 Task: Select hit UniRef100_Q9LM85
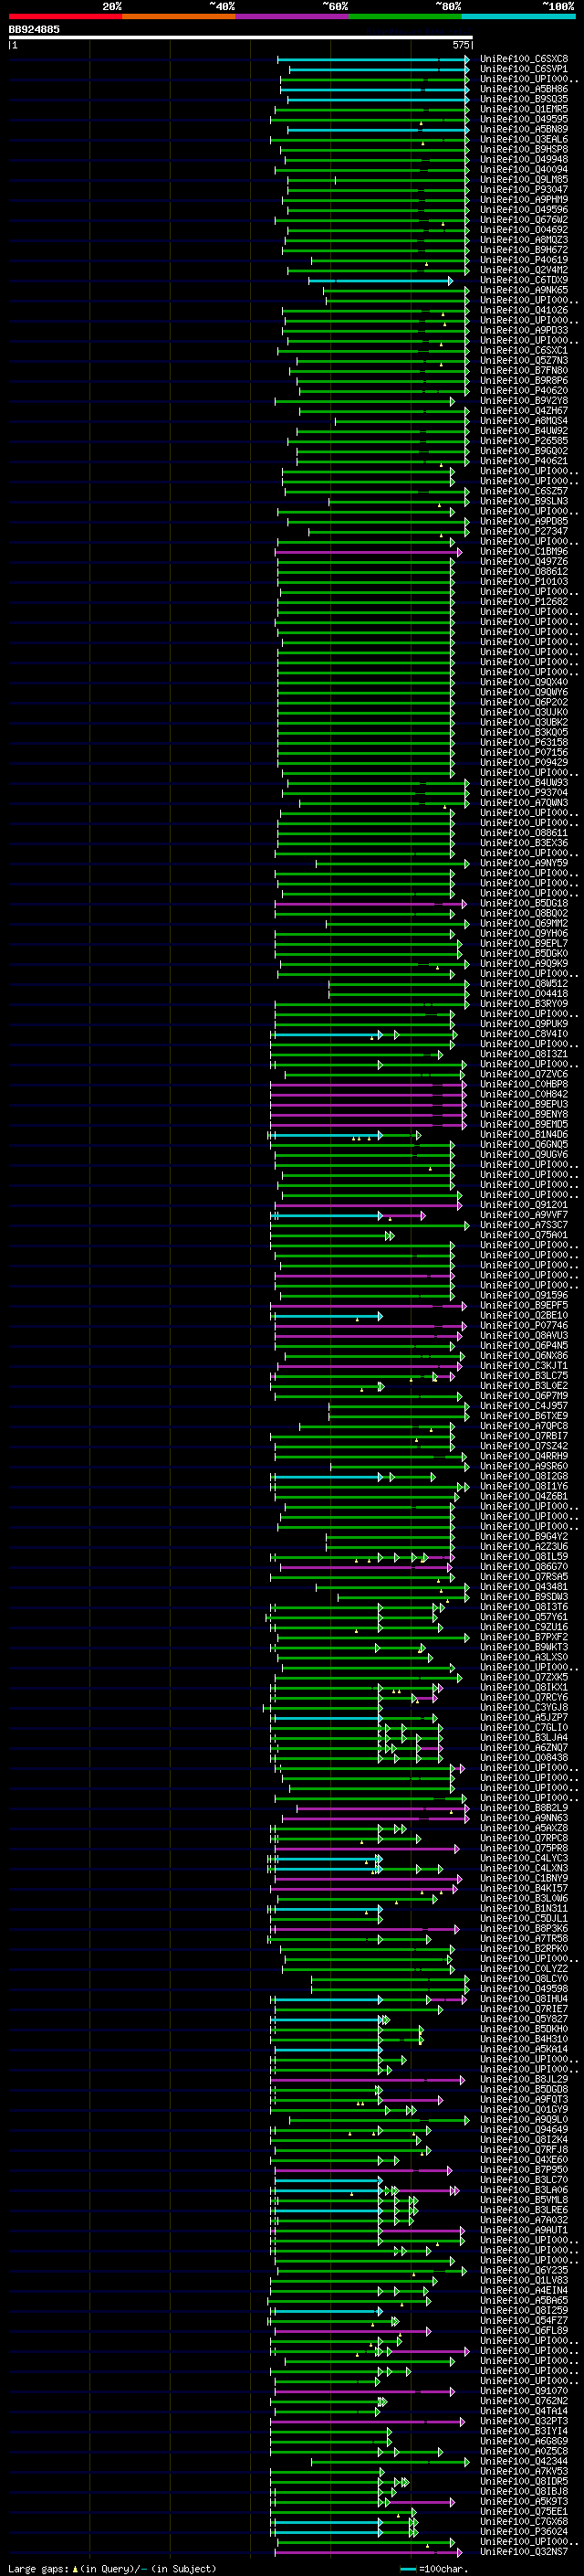click(x=524, y=180)
